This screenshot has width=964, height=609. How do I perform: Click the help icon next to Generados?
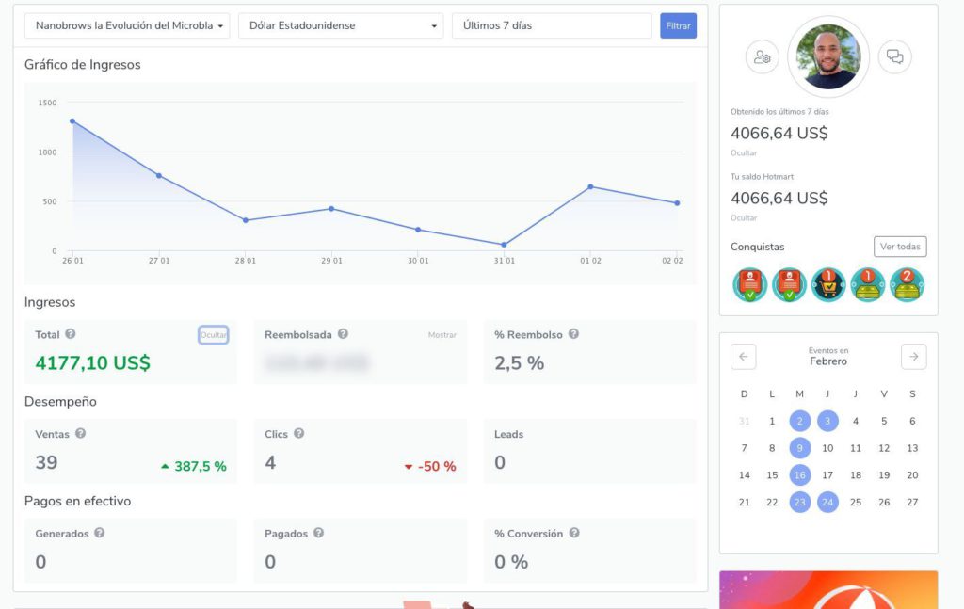(100, 533)
